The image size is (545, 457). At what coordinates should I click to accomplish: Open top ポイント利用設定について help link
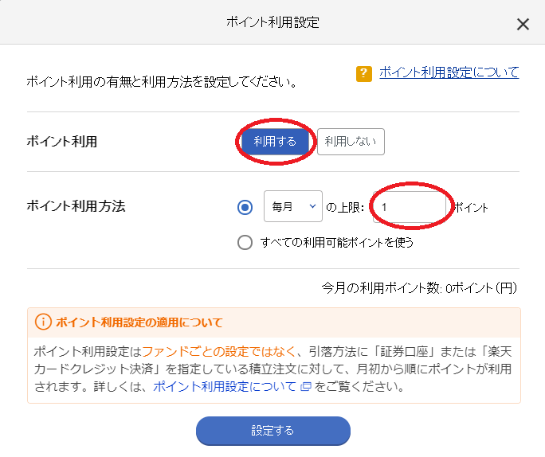[x=449, y=72]
